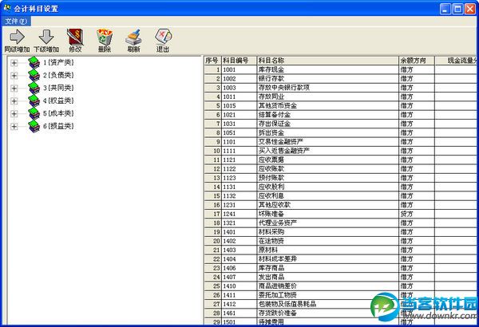The height and width of the screenshot is (327, 479).
Task: Select the 包装物及低值易耗品 cell
Action: [x=328, y=304]
